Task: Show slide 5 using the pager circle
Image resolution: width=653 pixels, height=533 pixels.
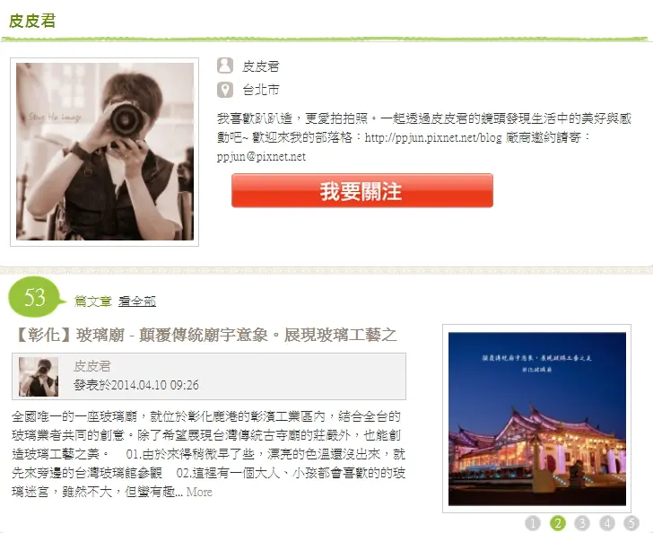Action: coord(631,522)
